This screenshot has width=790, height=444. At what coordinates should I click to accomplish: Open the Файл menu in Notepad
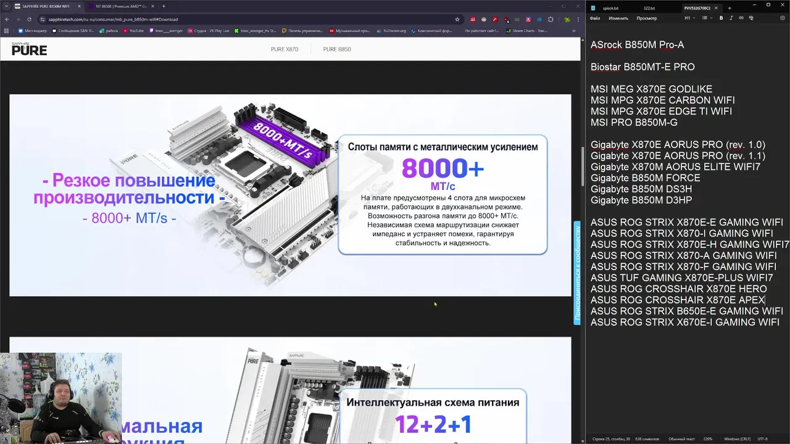[x=595, y=18]
